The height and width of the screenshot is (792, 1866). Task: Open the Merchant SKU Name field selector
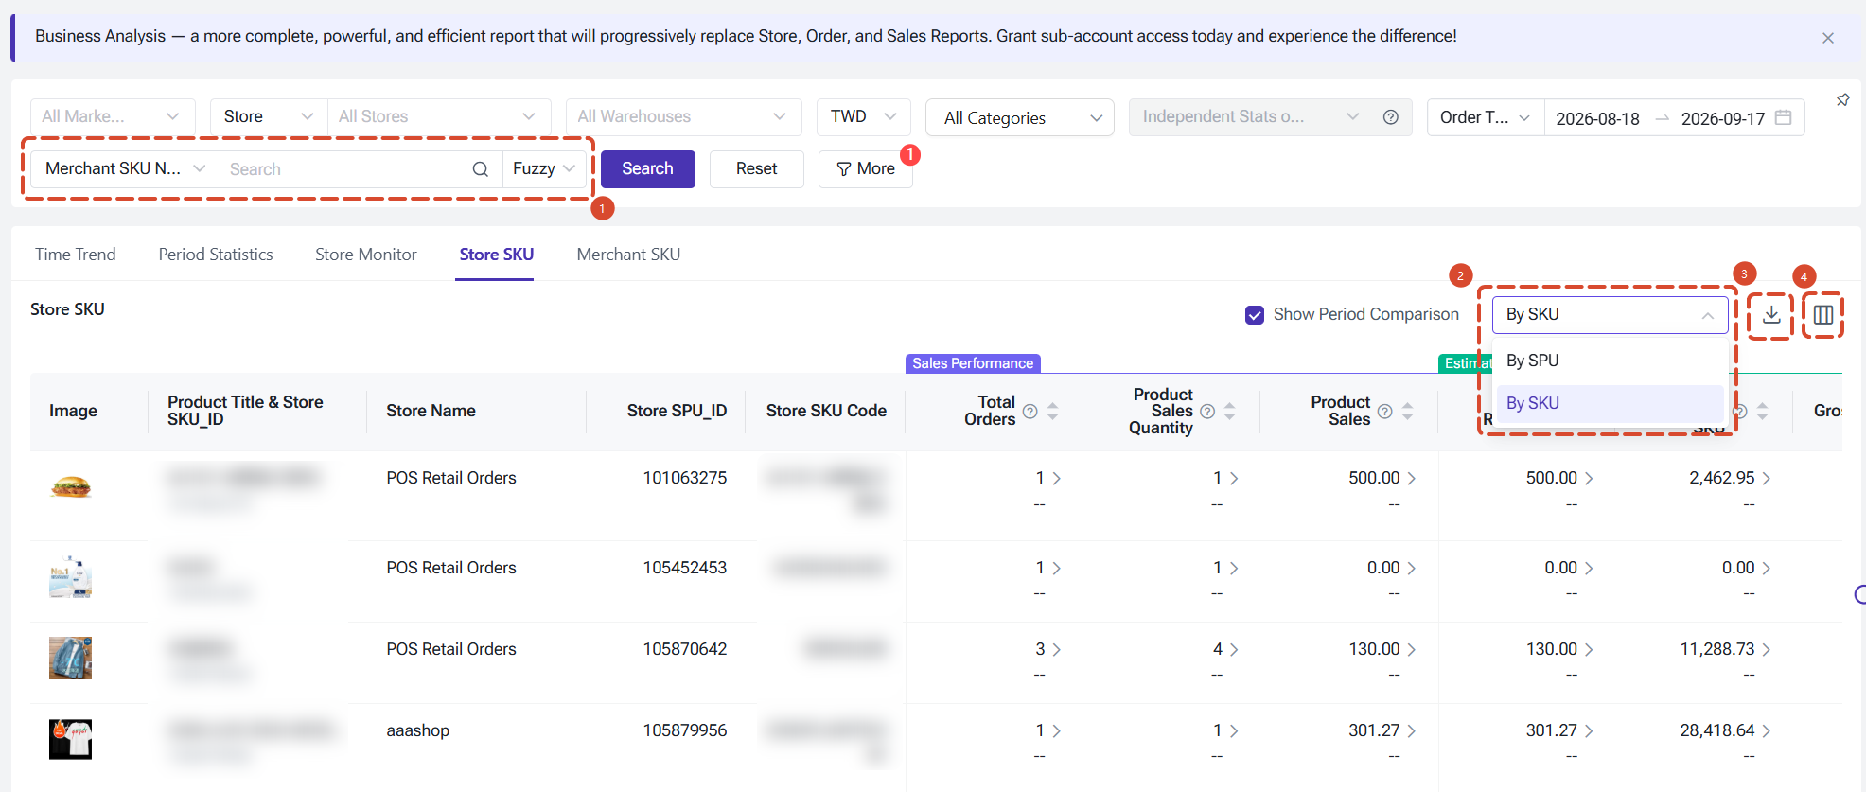[x=126, y=169]
